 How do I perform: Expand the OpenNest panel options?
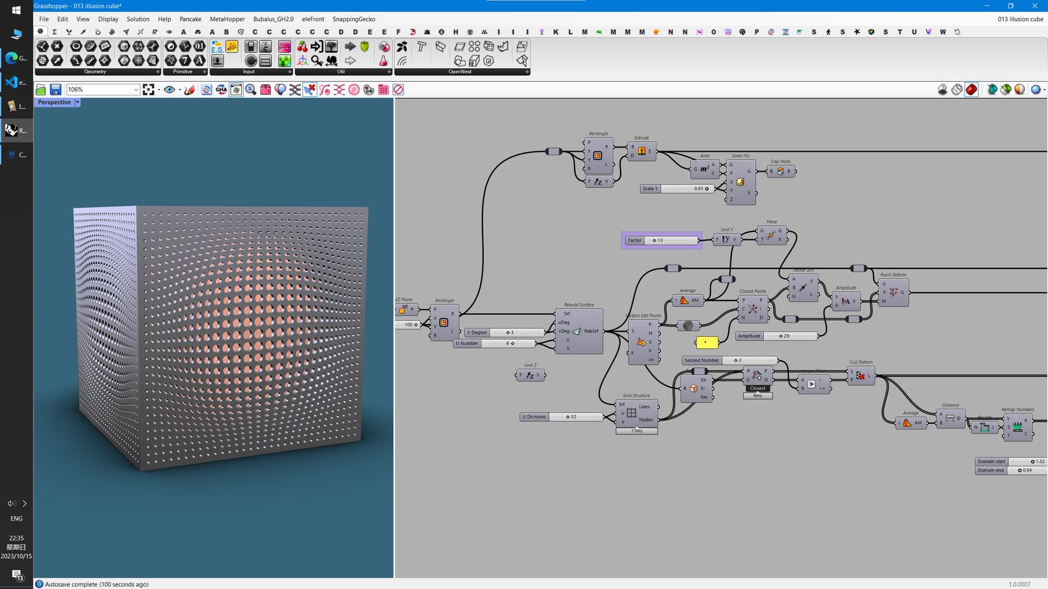click(x=527, y=71)
